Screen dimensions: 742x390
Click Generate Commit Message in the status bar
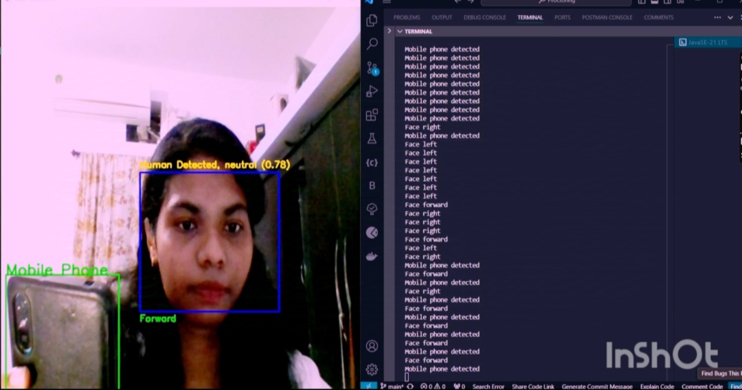(x=596, y=387)
